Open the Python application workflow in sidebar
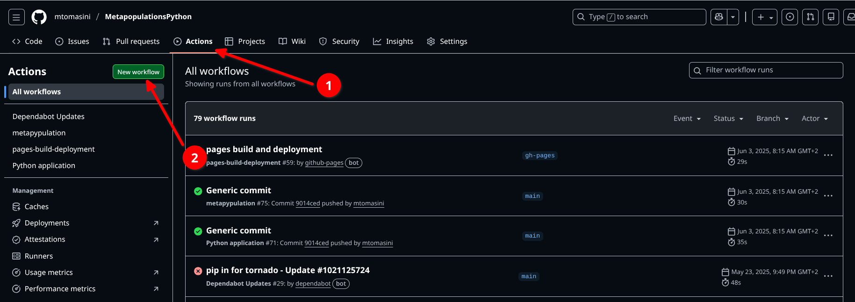This screenshot has height=302, width=855. tap(44, 166)
